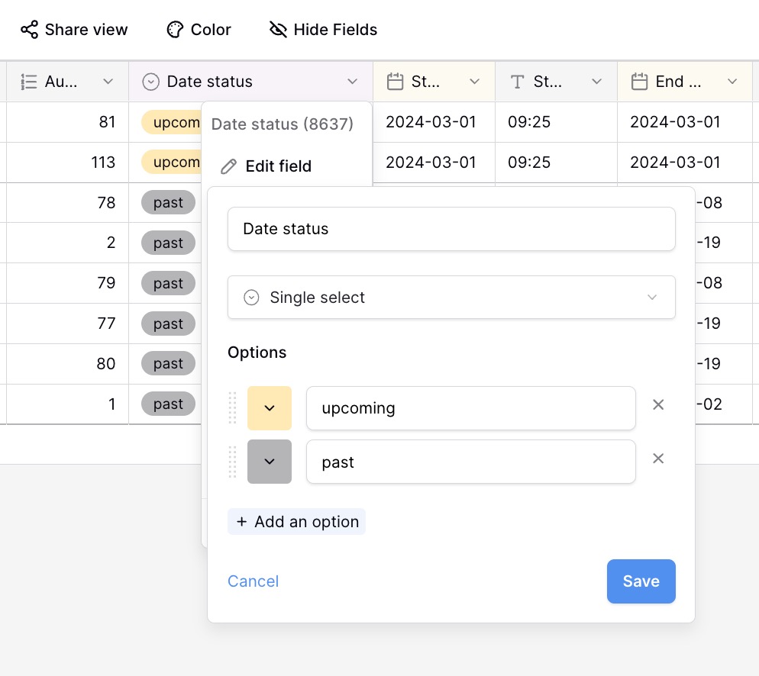Click Add an option button
759x676 pixels.
coord(296,522)
